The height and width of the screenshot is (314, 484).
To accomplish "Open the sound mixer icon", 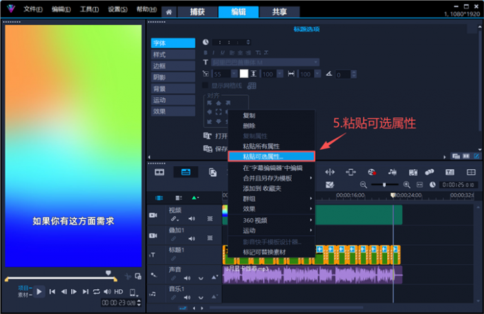I will pyautogui.click(x=392, y=172).
